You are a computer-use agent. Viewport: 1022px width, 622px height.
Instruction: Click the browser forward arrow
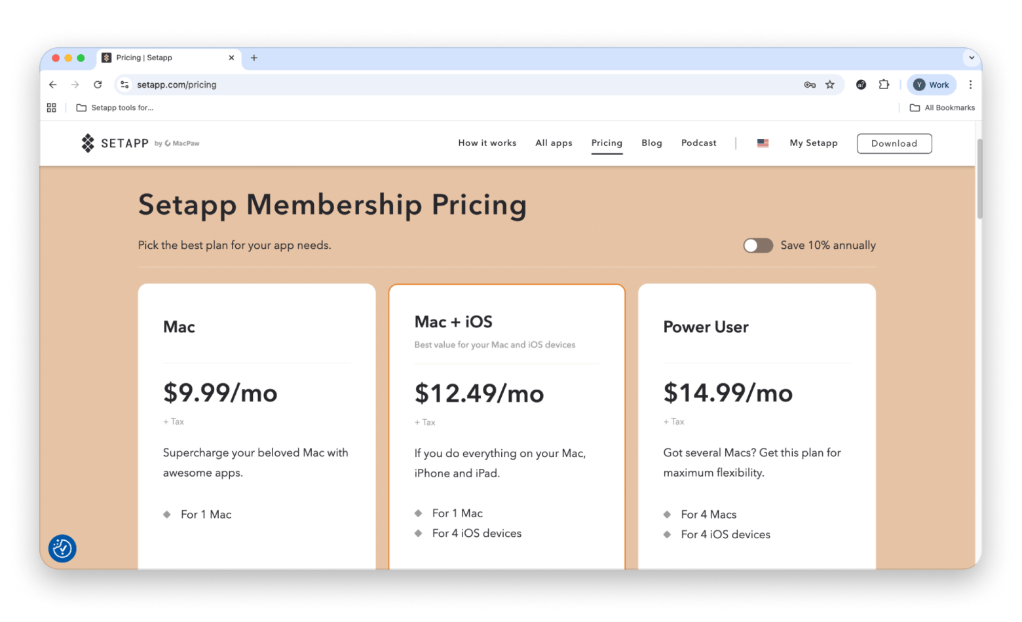[75, 84]
